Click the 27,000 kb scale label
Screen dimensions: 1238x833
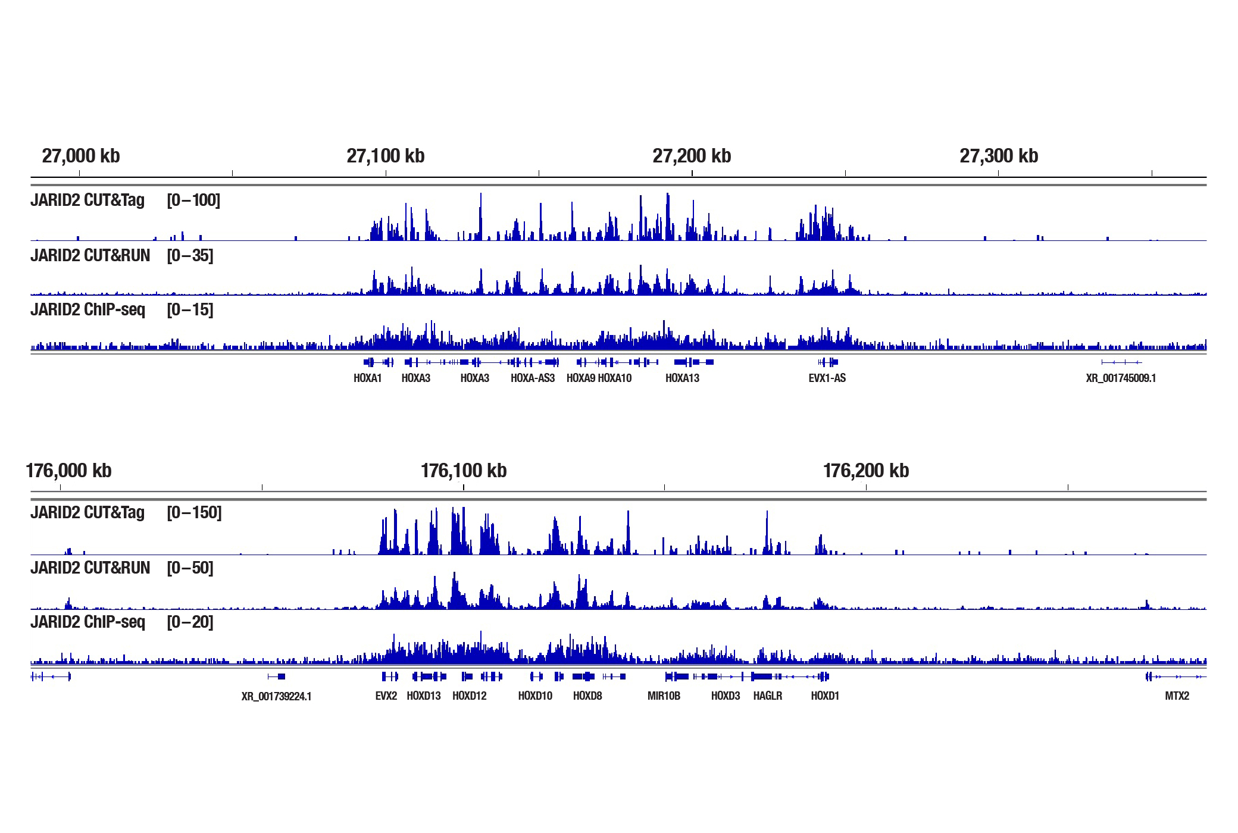tap(81, 156)
